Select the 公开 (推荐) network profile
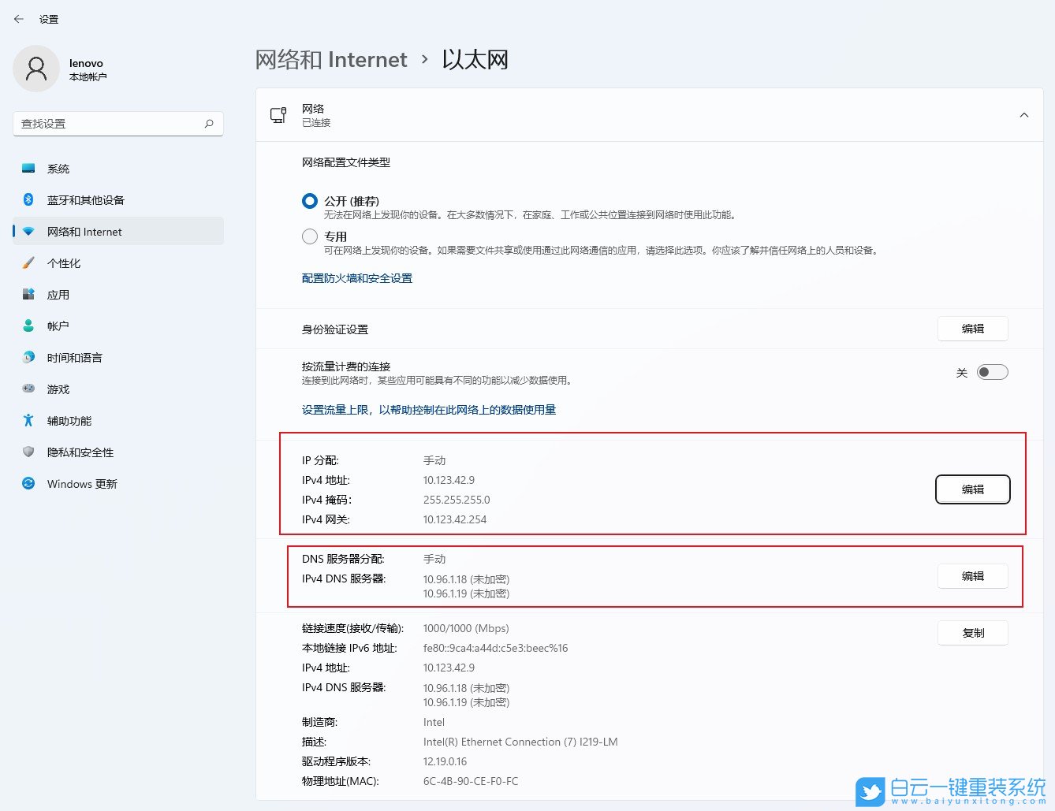Image resolution: width=1055 pixels, height=811 pixels. coord(309,200)
